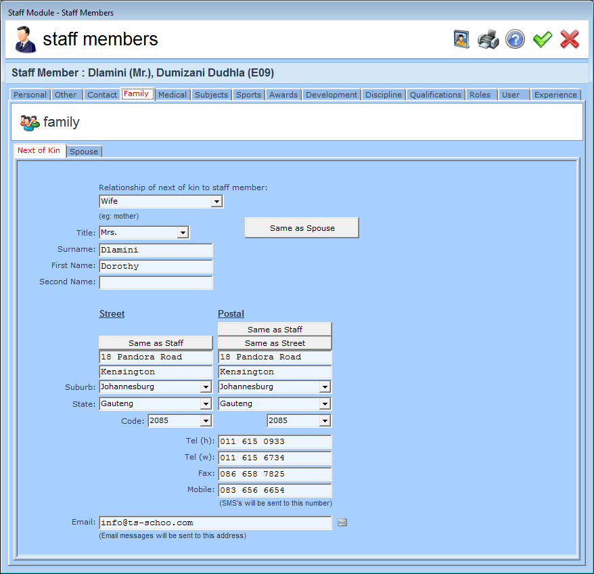The width and height of the screenshot is (594, 574).
Task: Click the Postal address line 18 Pandora Road
Action: click(x=275, y=357)
